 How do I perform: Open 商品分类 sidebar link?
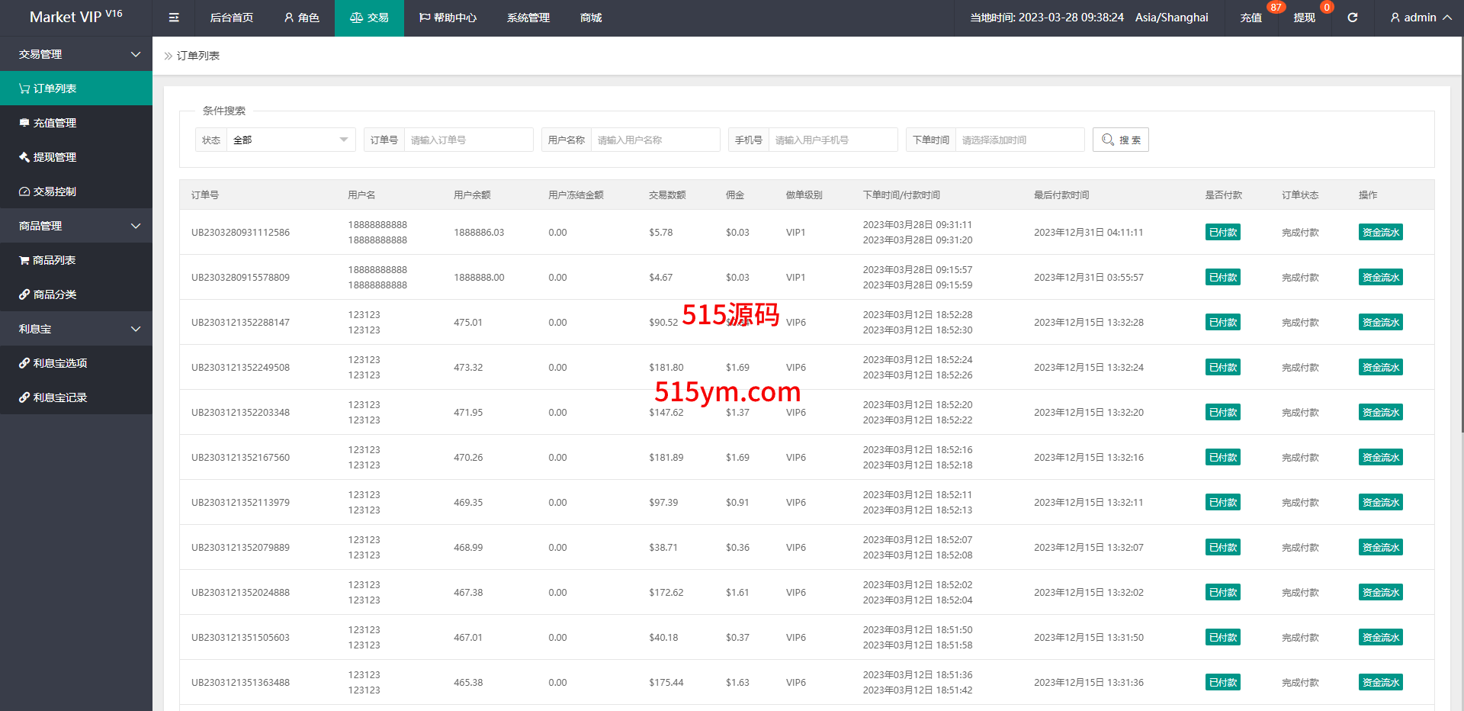pos(54,294)
